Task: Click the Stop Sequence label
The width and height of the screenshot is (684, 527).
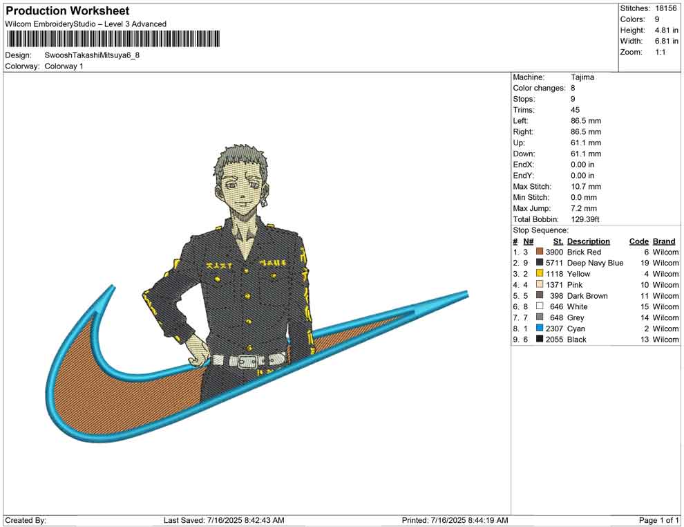Action: tap(541, 230)
